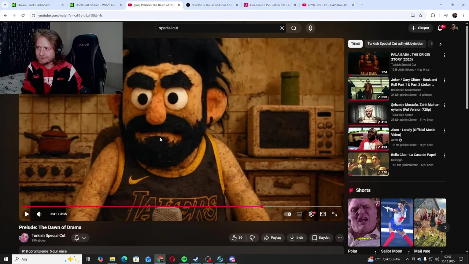Image resolution: width=469 pixels, height=264 pixels.
Task: Dislike the video with thumbs down
Action: click(252, 238)
